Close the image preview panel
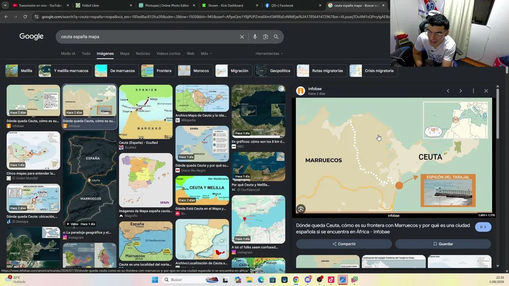The width and height of the screenshot is (509, 286). (486, 91)
